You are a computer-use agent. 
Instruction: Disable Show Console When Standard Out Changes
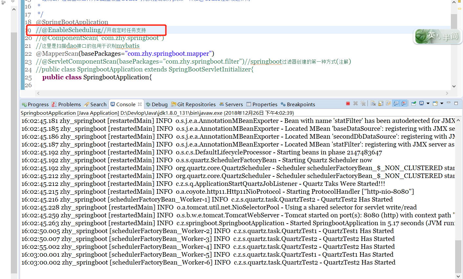(x=395, y=103)
